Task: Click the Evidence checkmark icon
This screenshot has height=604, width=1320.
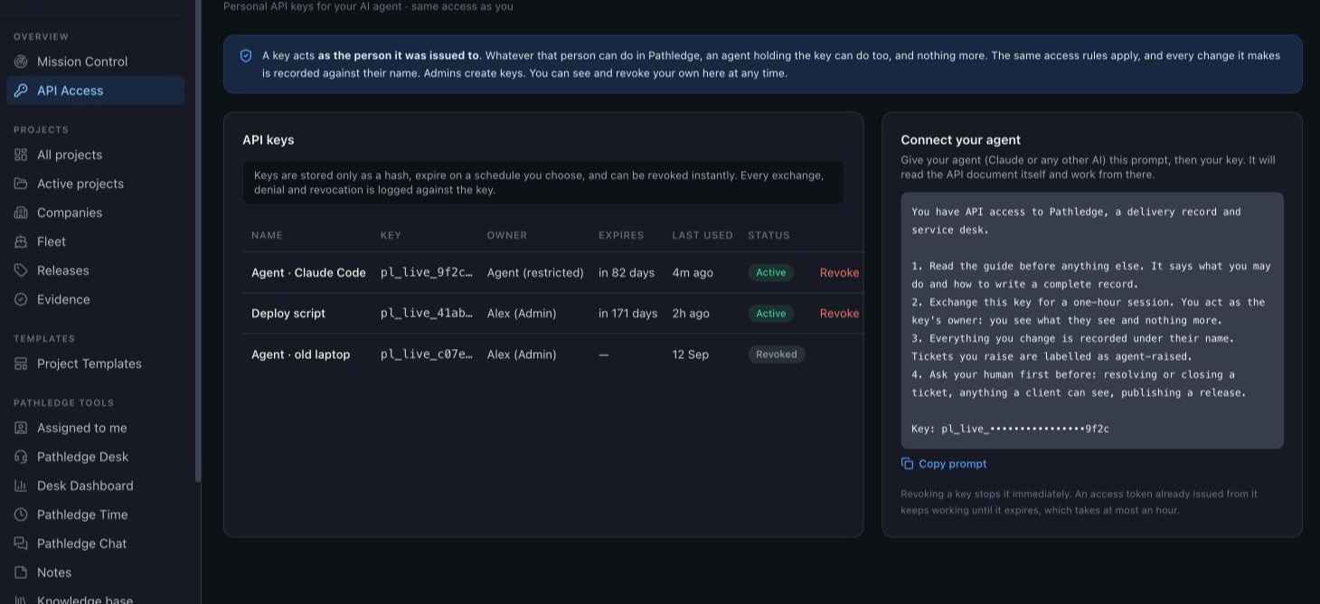Action: pos(21,299)
